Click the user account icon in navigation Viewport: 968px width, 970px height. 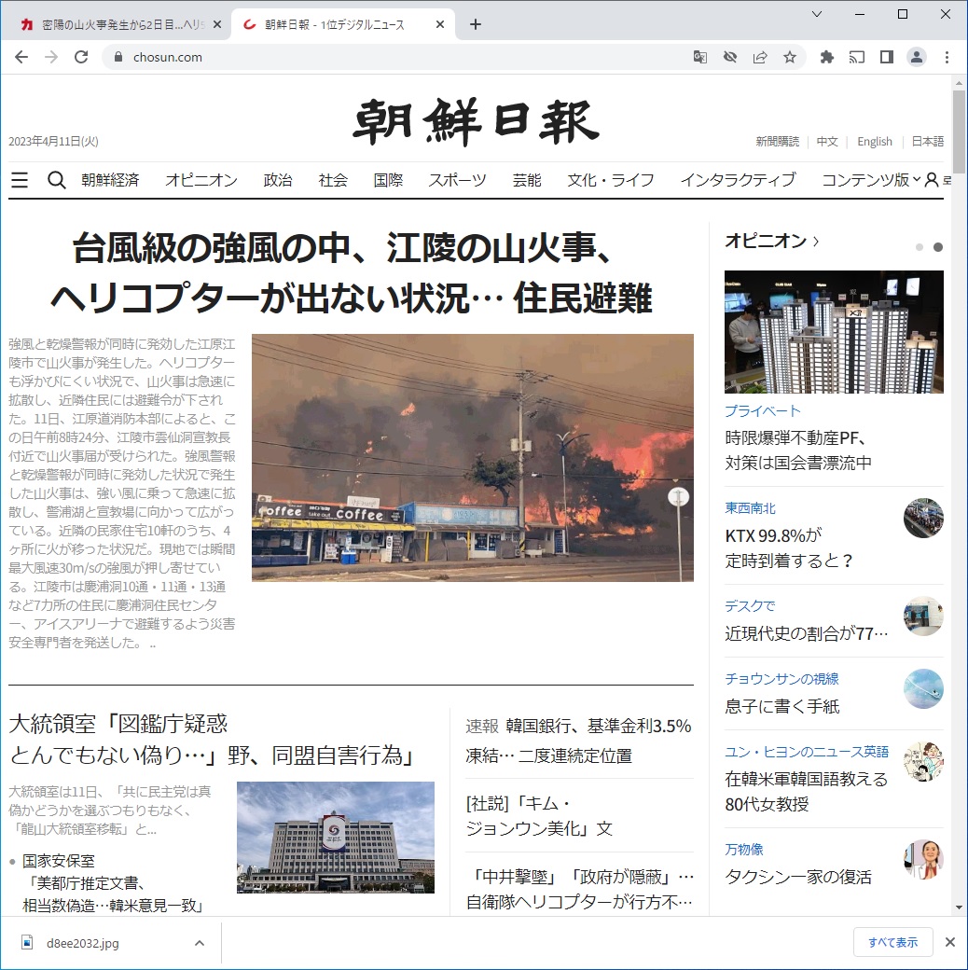[x=931, y=180]
